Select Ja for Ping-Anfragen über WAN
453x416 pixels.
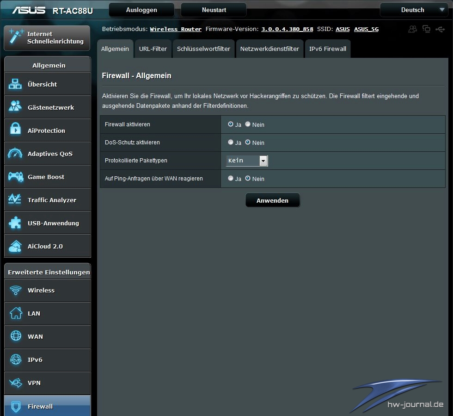tap(231, 178)
